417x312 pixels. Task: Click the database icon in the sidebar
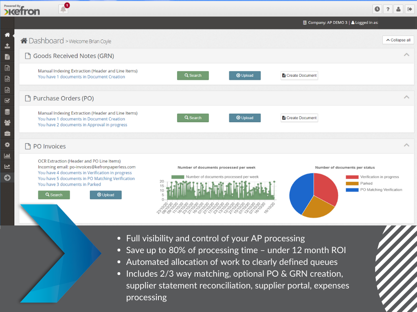tap(7, 111)
